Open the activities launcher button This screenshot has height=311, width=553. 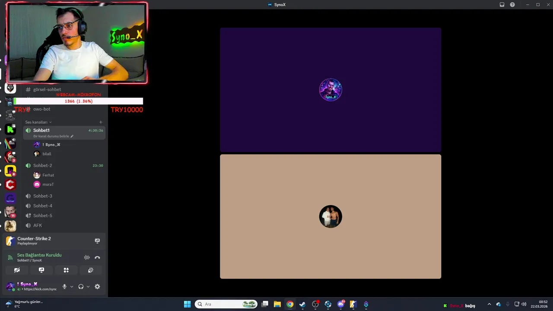[x=66, y=270]
